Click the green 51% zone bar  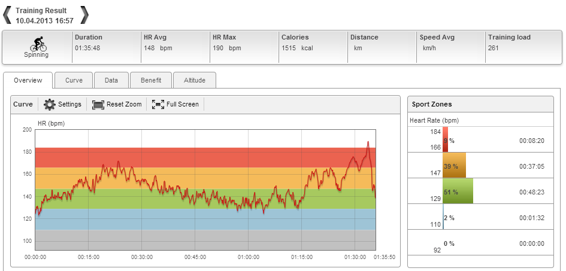click(x=458, y=191)
